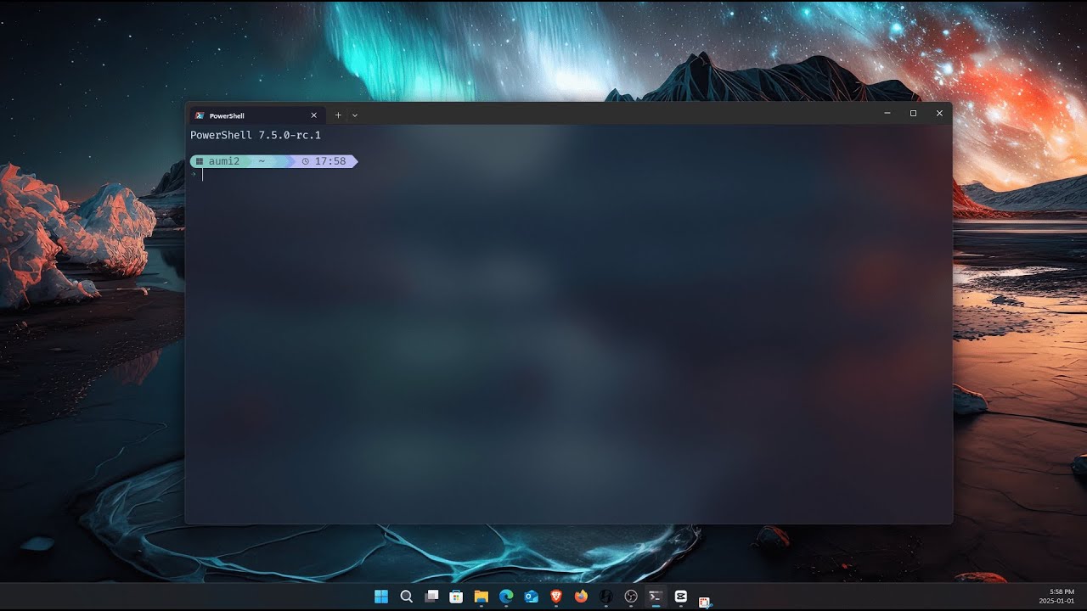Open File Explorer from taskbar
1087x611 pixels.
pos(481,597)
